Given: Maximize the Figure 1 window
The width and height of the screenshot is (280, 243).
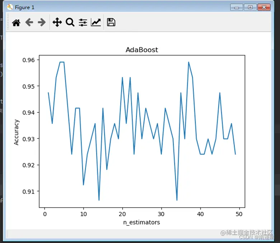Looking at the screenshot, I should [x=250, y=7].
